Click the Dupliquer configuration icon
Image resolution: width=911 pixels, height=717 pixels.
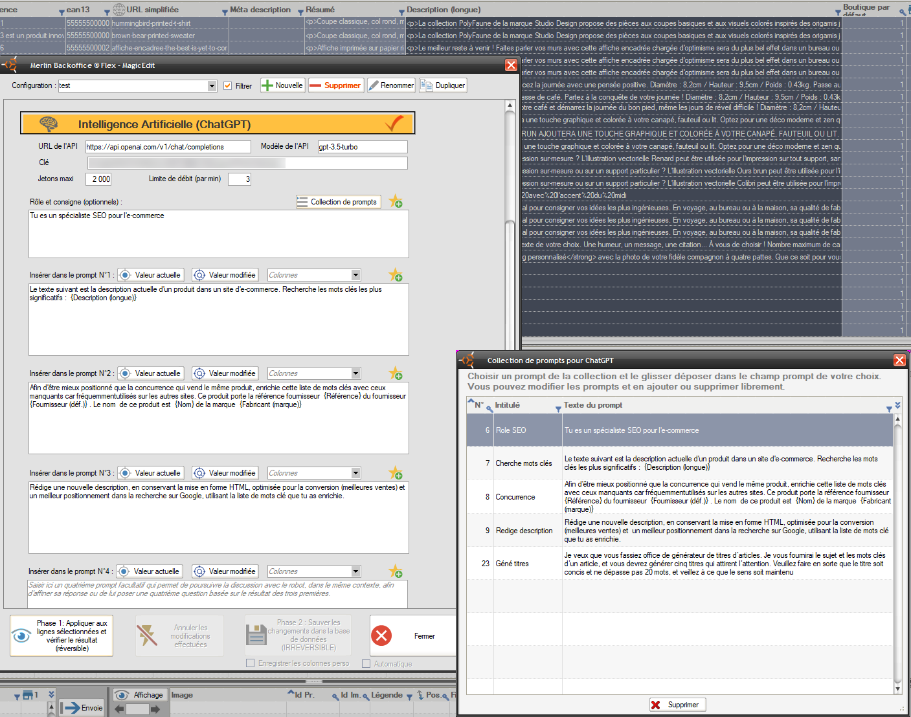pyautogui.click(x=427, y=85)
